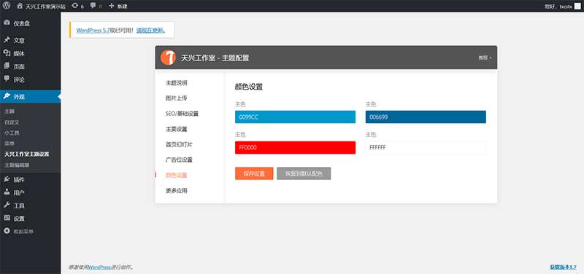Viewport: 584px width, 274px height.
Task: Open site home icon 天兴工作室演示站
Action: (x=20, y=6)
